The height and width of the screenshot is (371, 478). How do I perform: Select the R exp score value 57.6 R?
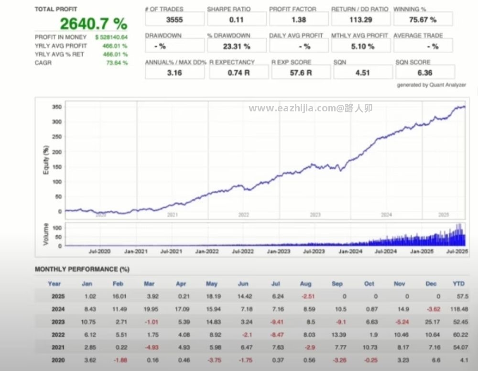coord(301,73)
